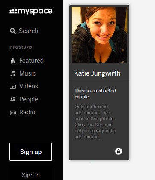Viewport: 155px width, 180px height.
Task: Click the Katie Jungwirth name link
Action: 97,73
